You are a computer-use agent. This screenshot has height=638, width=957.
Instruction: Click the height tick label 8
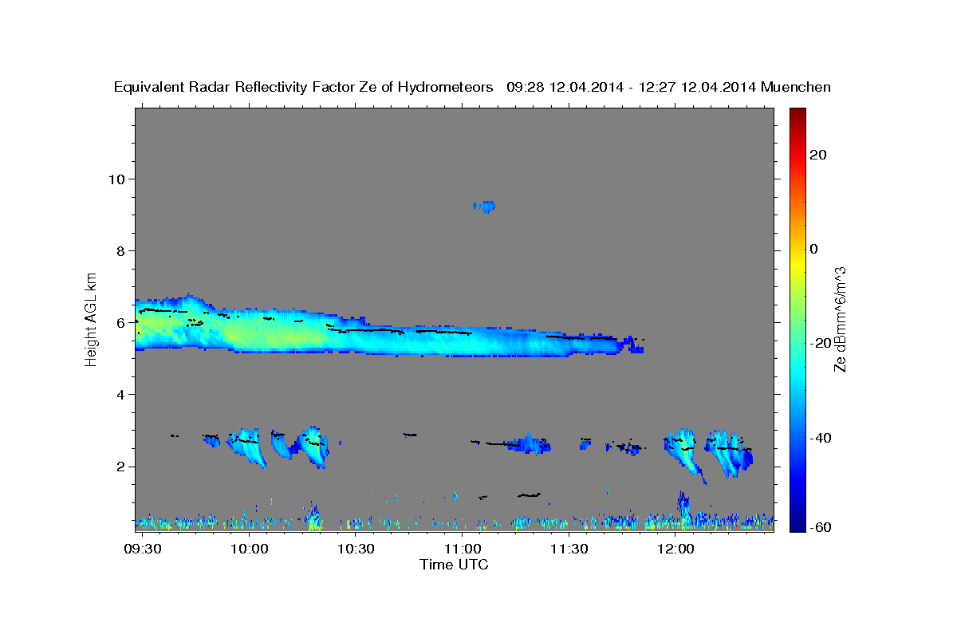click(120, 250)
